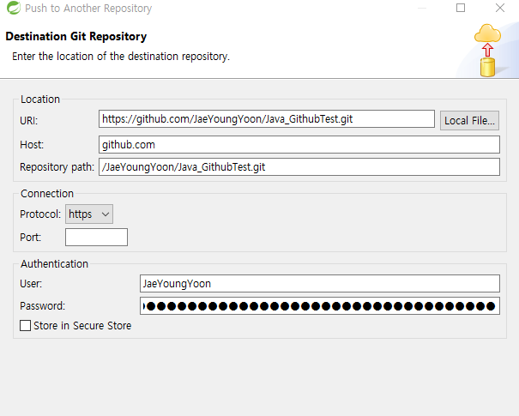Click the 'Protocol:' label
519x416 pixels.
point(40,214)
